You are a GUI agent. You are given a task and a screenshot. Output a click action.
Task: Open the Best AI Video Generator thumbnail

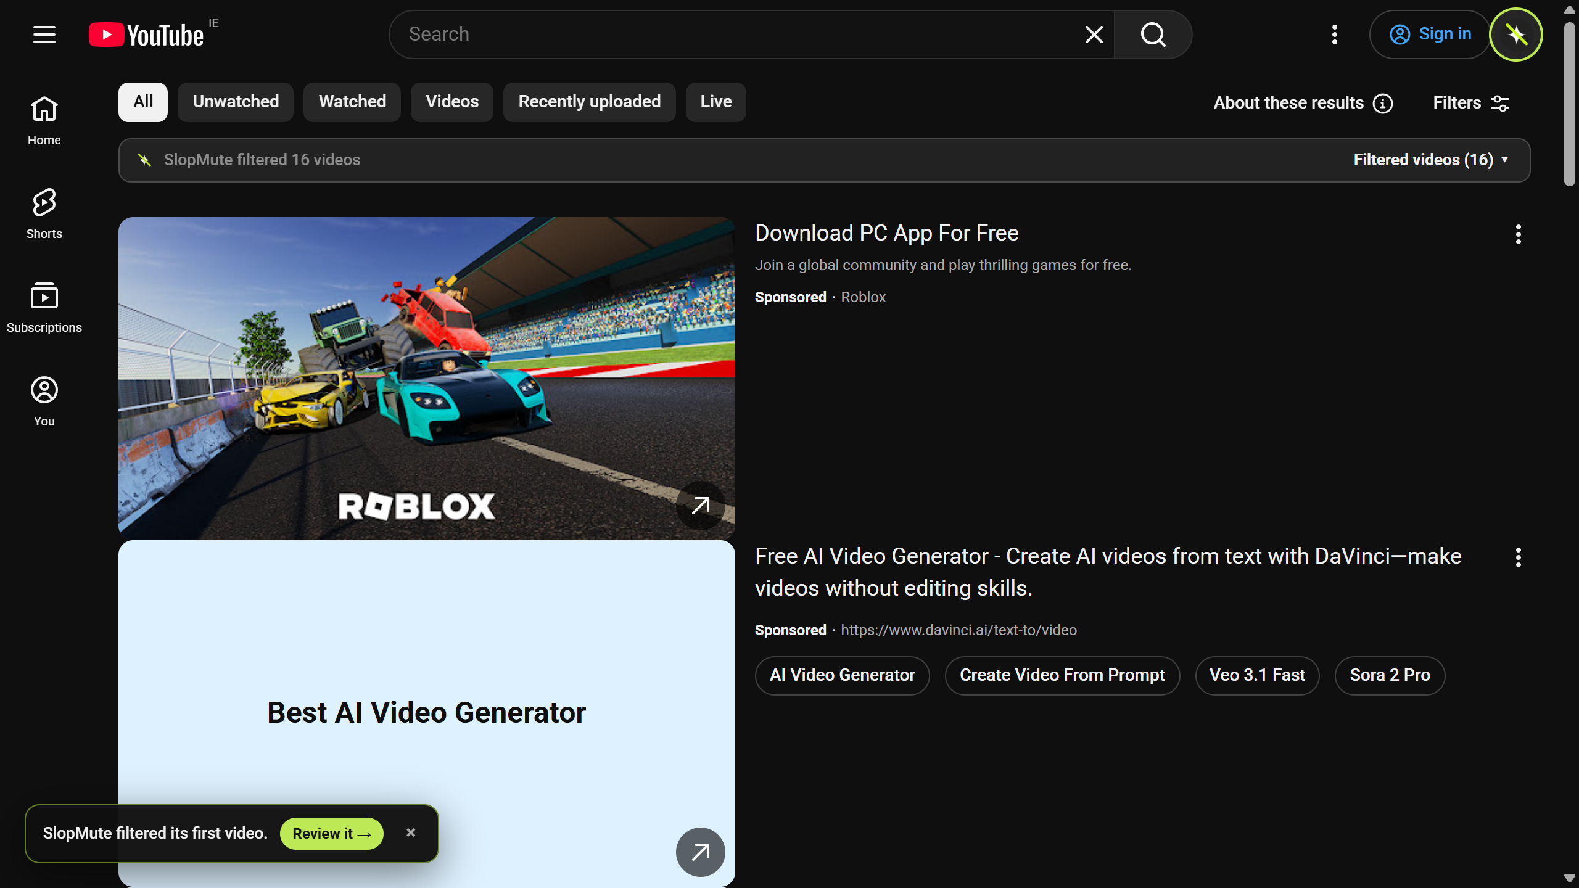(x=427, y=713)
